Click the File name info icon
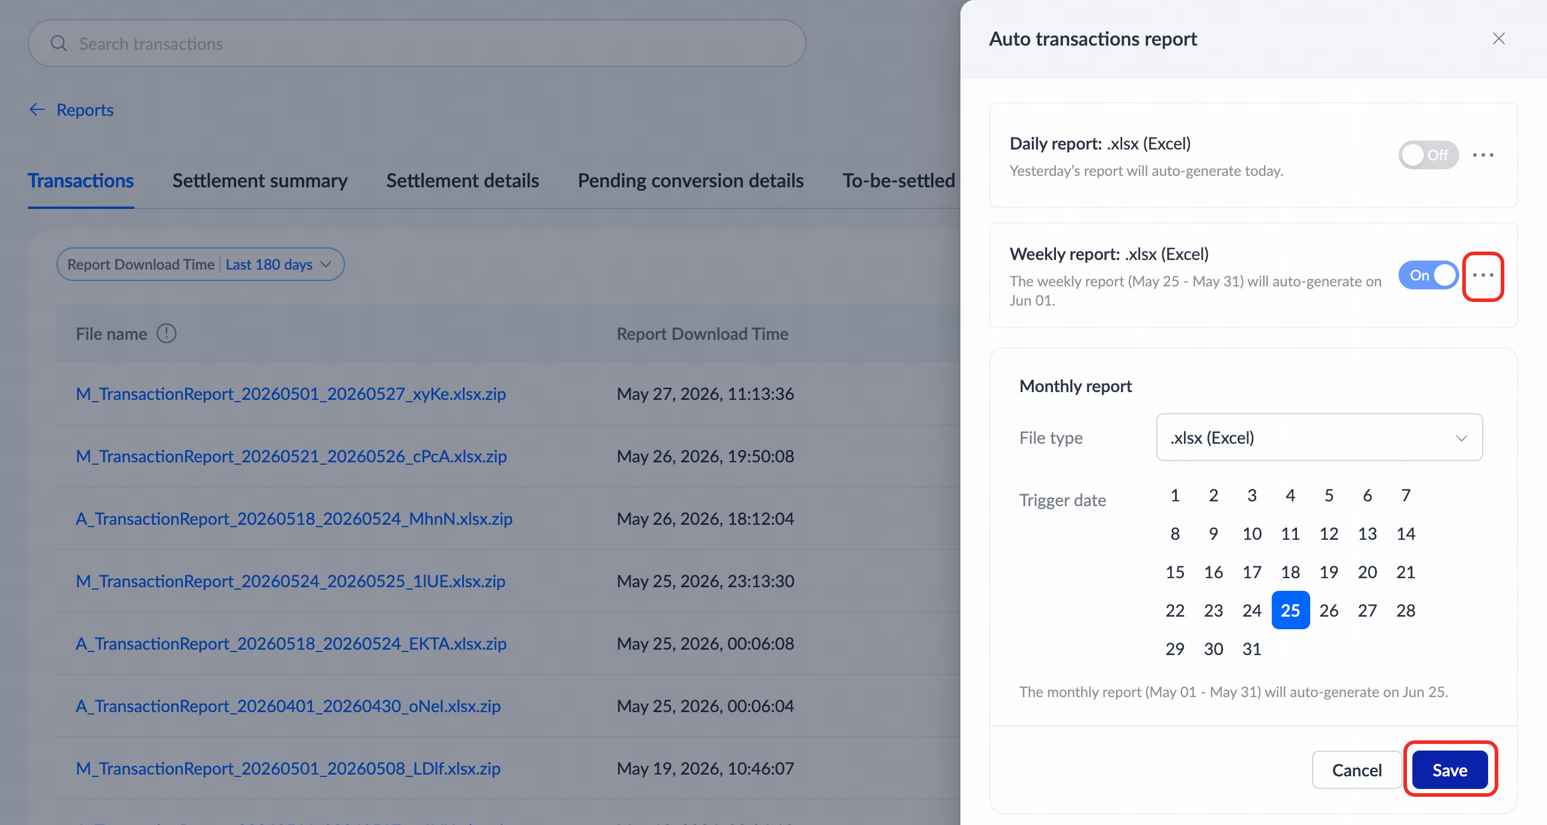 click(x=166, y=333)
